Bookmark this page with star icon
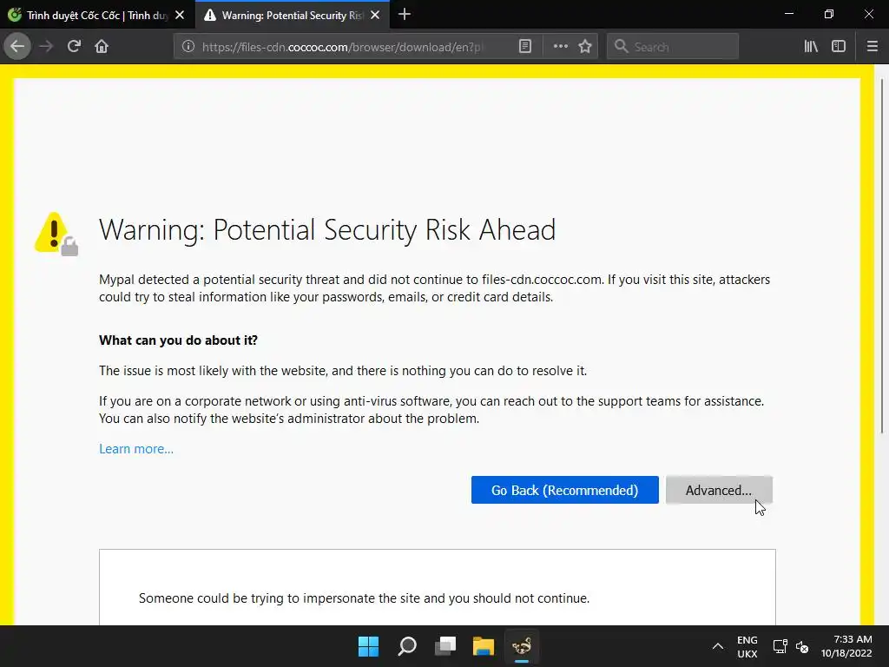This screenshot has height=667, width=889. pyautogui.click(x=585, y=47)
